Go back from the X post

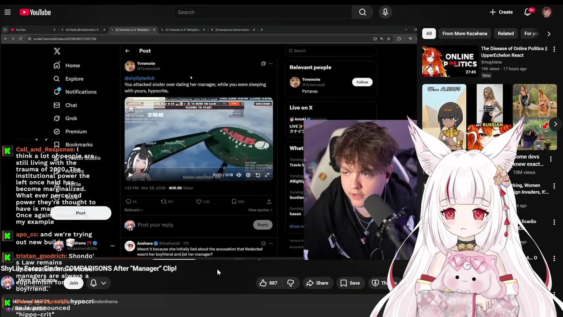(x=127, y=51)
